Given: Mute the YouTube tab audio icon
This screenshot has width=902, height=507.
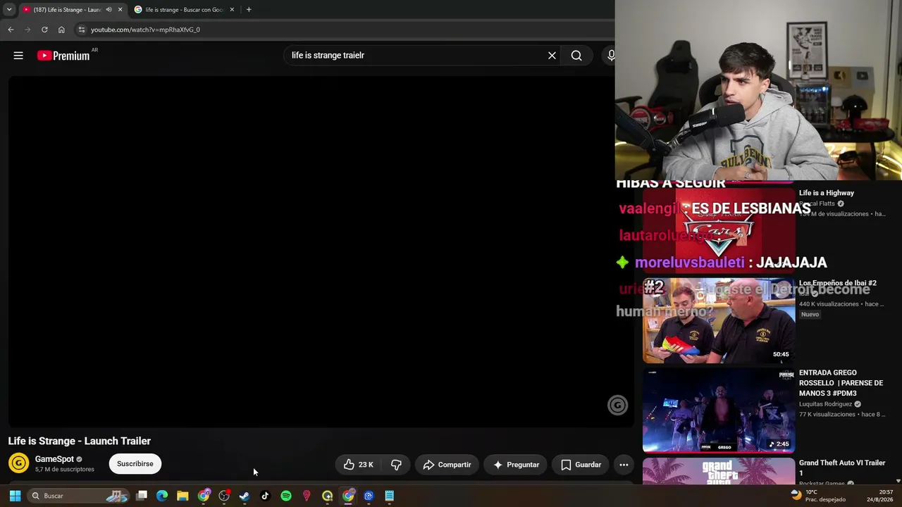Looking at the screenshot, I should point(109,10).
